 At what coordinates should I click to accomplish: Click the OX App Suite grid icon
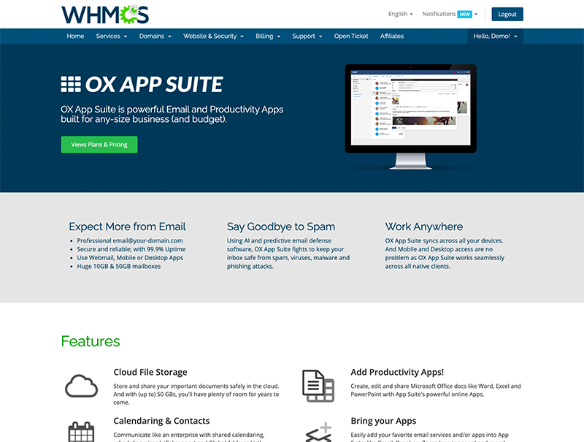click(71, 84)
